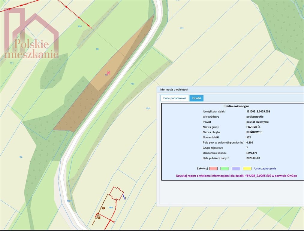Open the OnGeo report link for the parcel

point(236,176)
